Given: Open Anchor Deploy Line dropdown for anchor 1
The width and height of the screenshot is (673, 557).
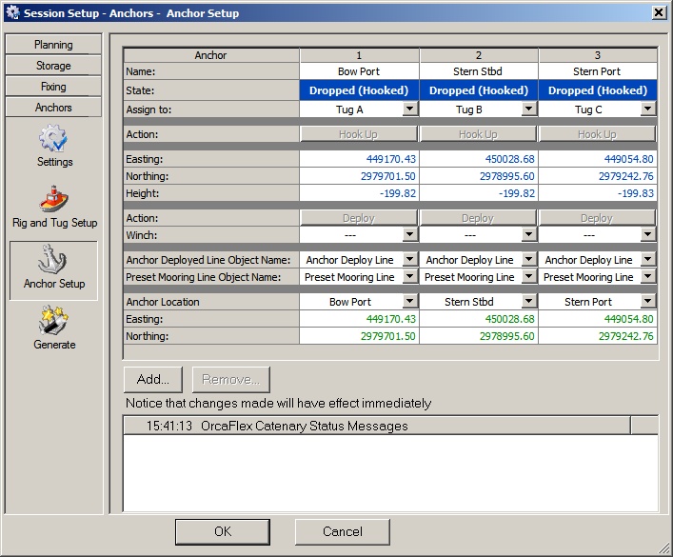Looking at the screenshot, I should coord(409,260).
